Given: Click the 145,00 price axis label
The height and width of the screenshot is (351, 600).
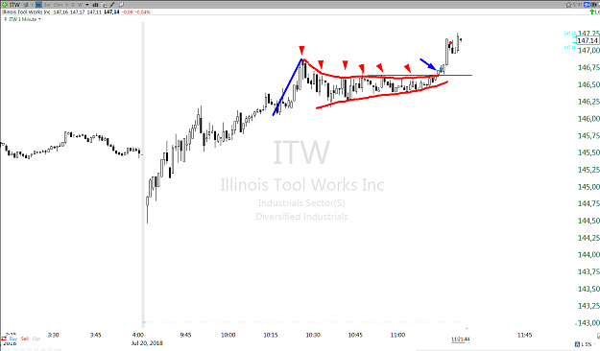Looking at the screenshot, I should [x=588, y=187].
